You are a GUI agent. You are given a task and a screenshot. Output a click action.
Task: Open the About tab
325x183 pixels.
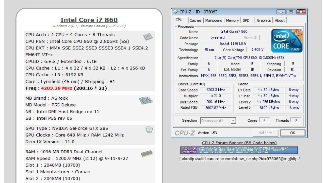click(280, 21)
